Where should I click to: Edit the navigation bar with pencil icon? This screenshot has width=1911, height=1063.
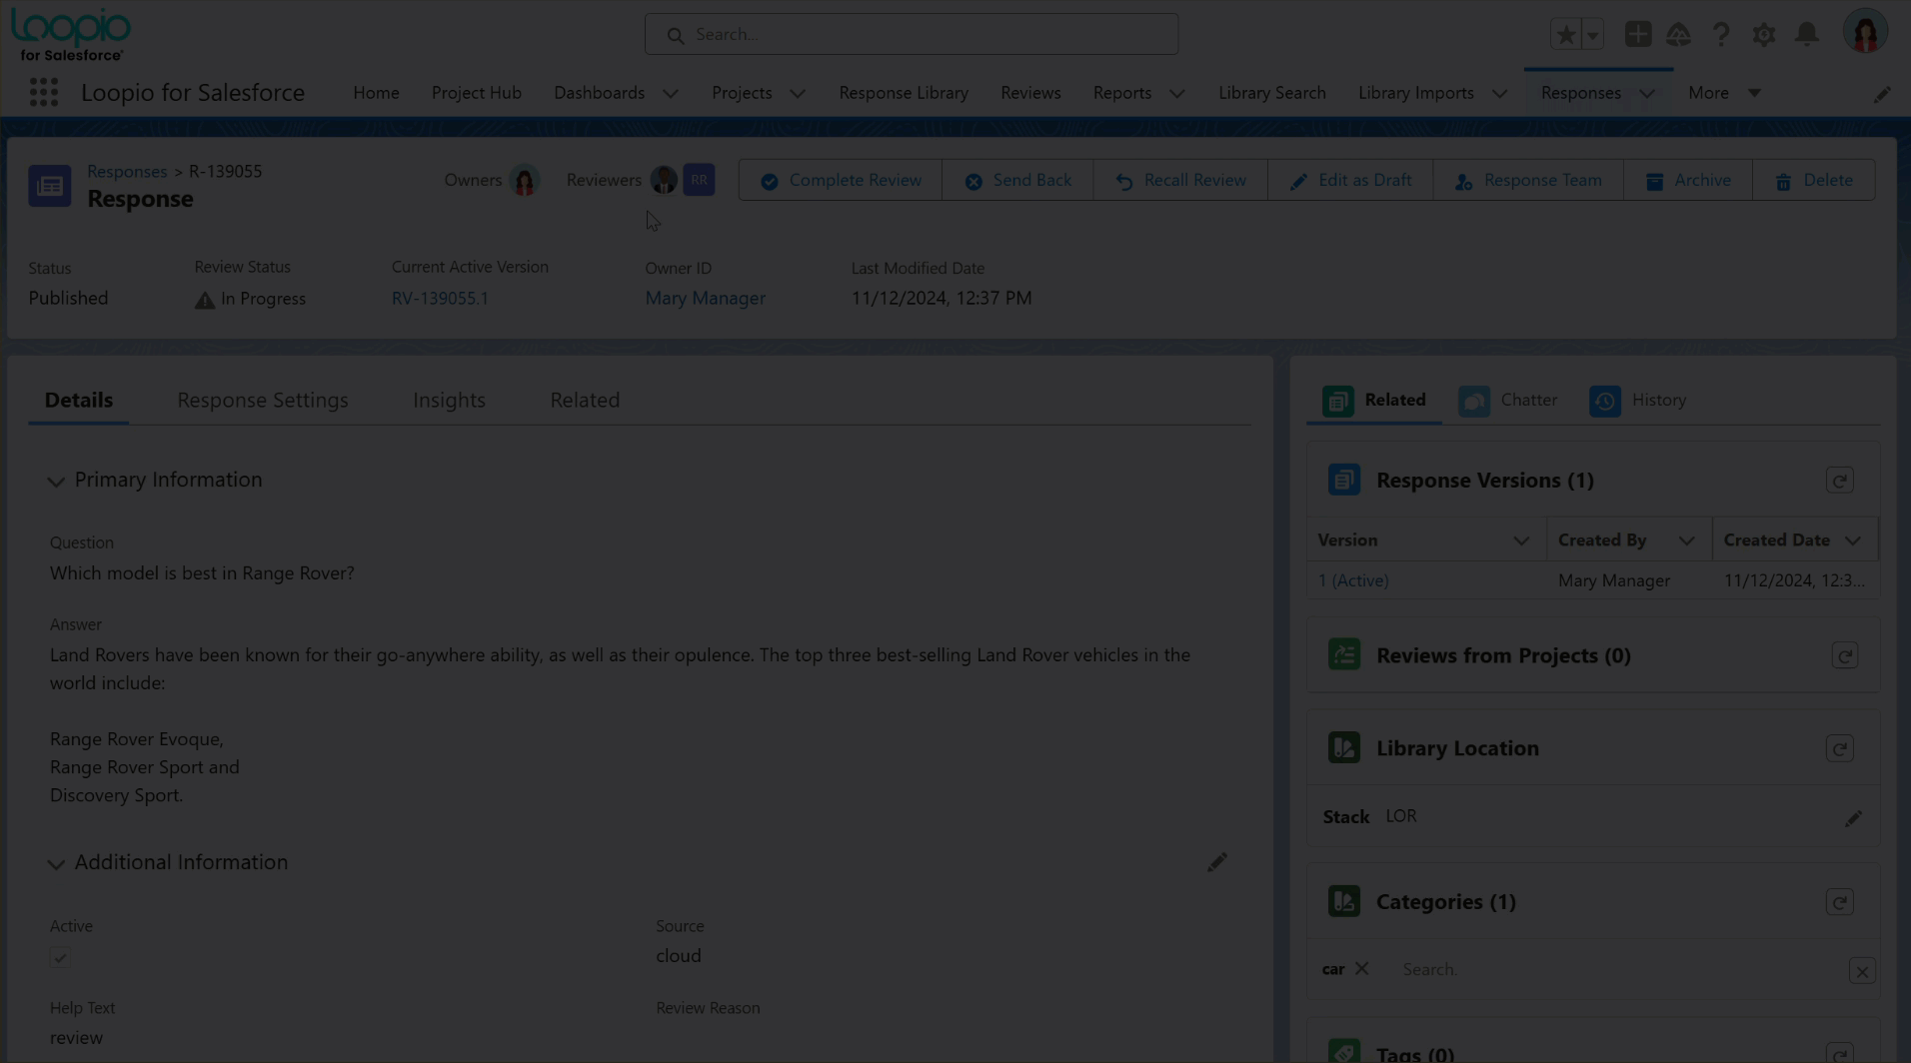(x=1882, y=94)
